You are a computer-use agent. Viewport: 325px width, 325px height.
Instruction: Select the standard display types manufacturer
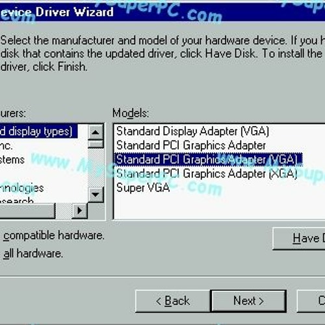(x=38, y=131)
